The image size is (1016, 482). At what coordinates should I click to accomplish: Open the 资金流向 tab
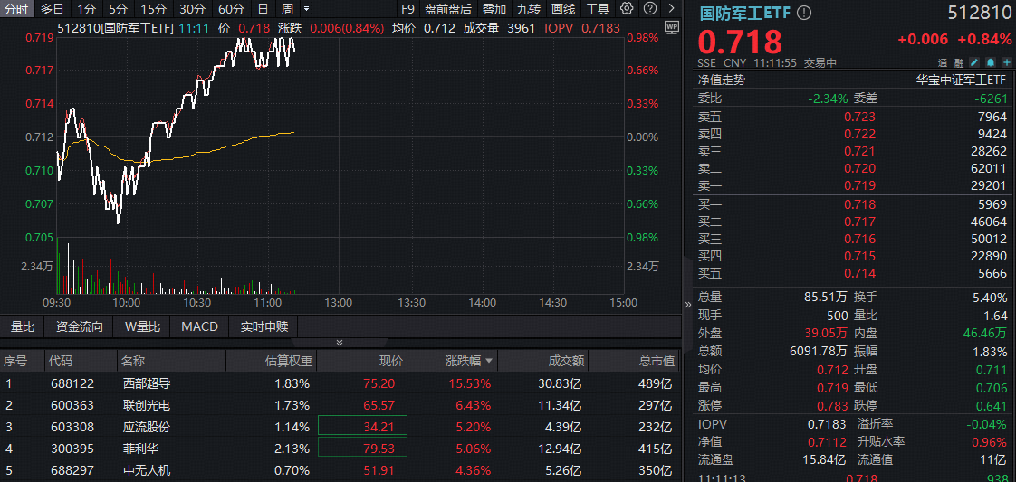click(80, 326)
